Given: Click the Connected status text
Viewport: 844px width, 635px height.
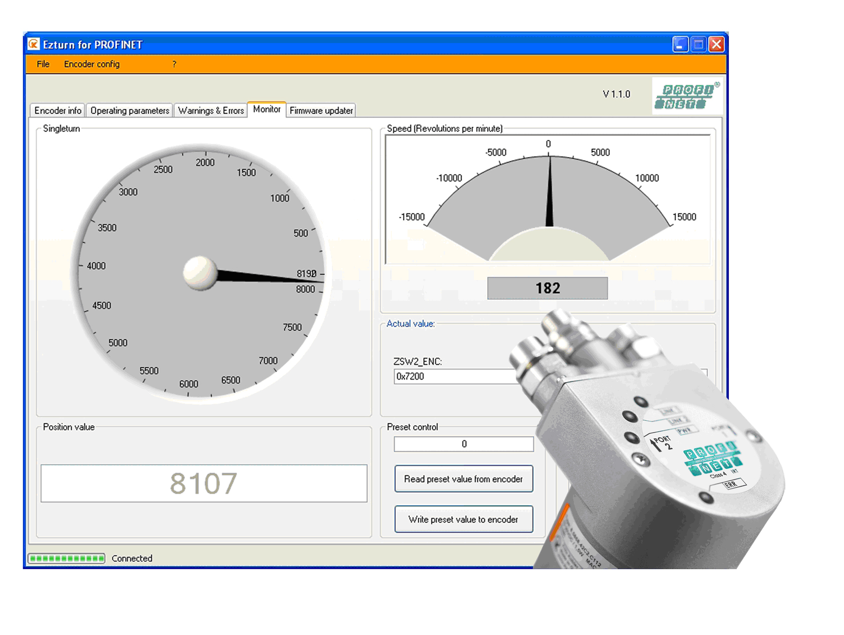Looking at the screenshot, I should (x=132, y=559).
